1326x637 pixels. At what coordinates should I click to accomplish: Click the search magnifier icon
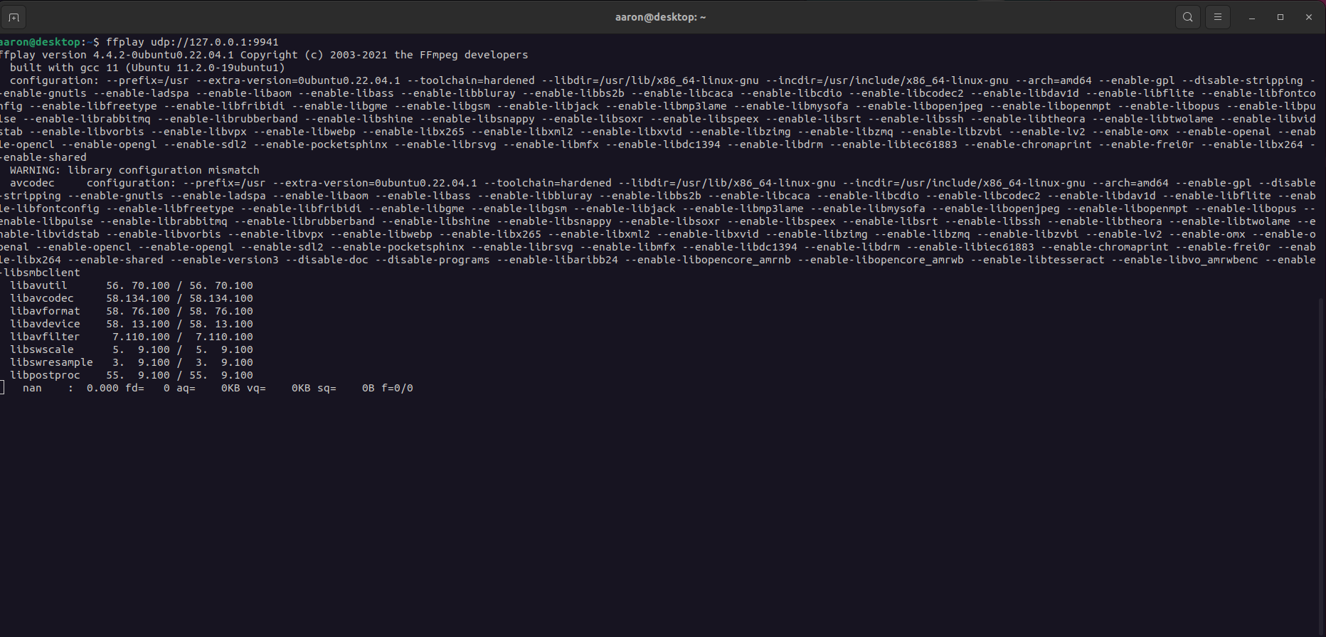[1187, 17]
